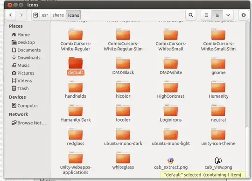Select the locolor folder
Viewport: 252px width, 181px height.
click(123, 113)
